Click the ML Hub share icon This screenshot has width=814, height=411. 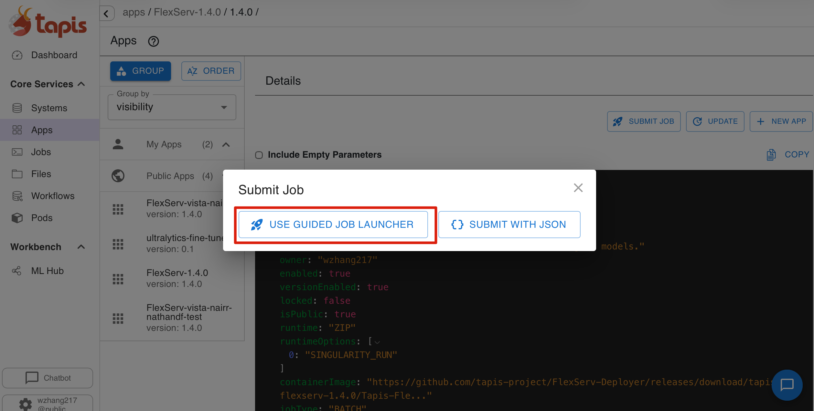click(x=17, y=271)
